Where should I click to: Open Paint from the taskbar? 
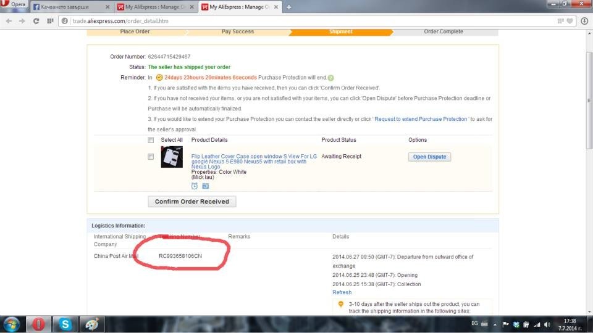[91, 324]
